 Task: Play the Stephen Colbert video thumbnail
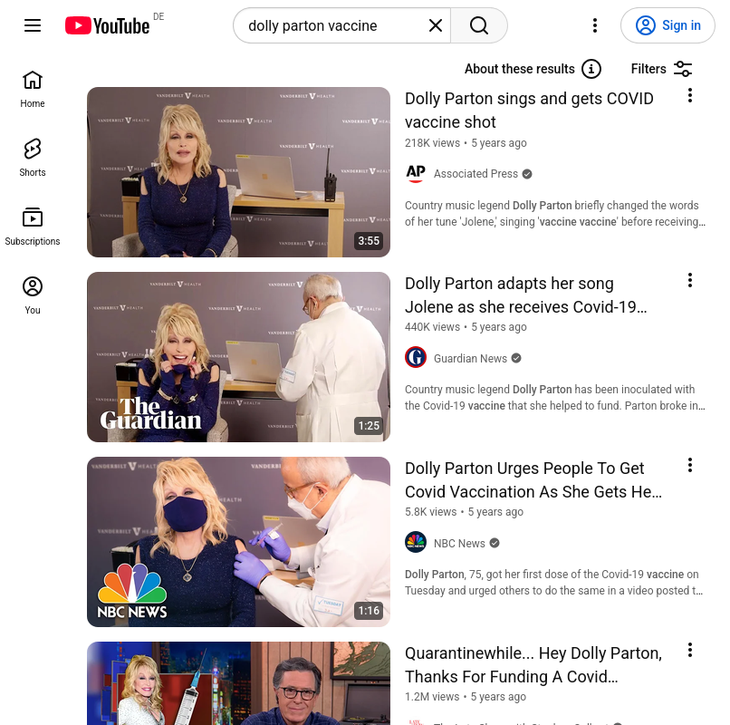238,683
